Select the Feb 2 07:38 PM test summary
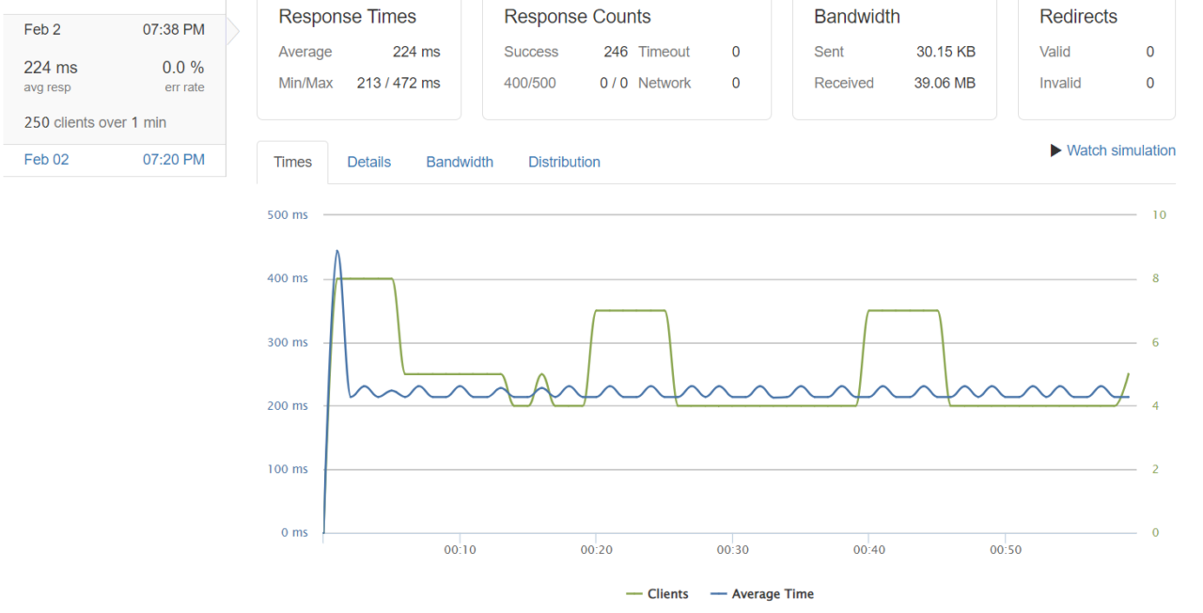The height and width of the screenshot is (613, 1203). 113,29
